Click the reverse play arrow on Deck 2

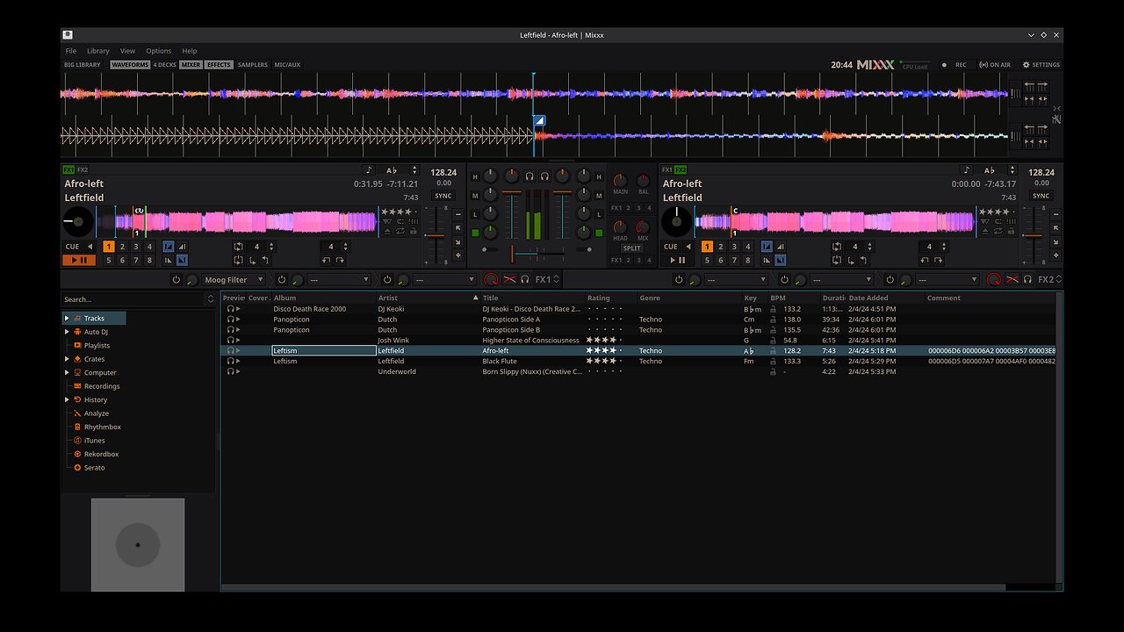pos(689,247)
